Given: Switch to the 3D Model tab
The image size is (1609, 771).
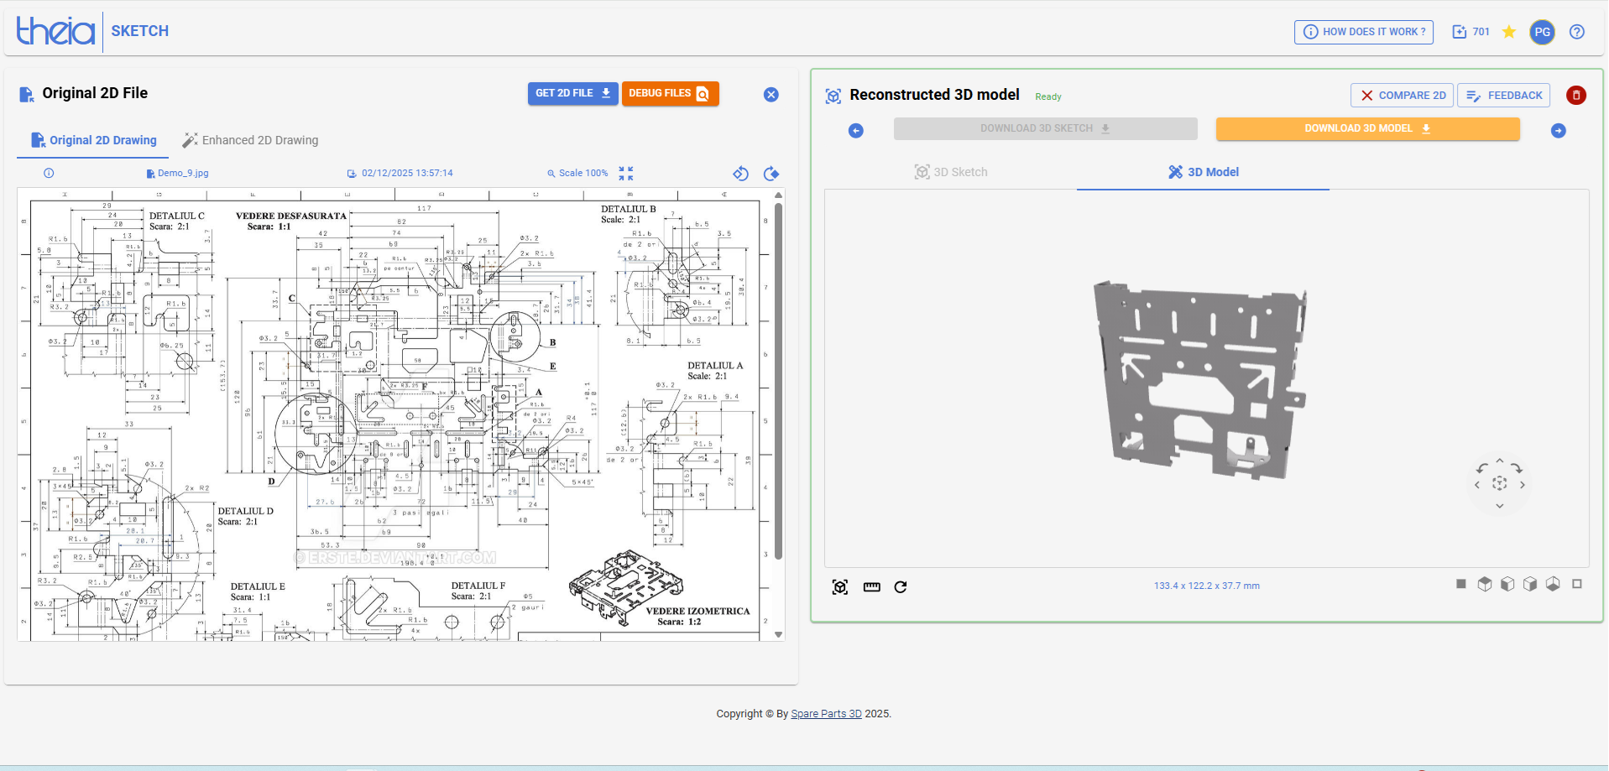Looking at the screenshot, I should (1203, 172).
